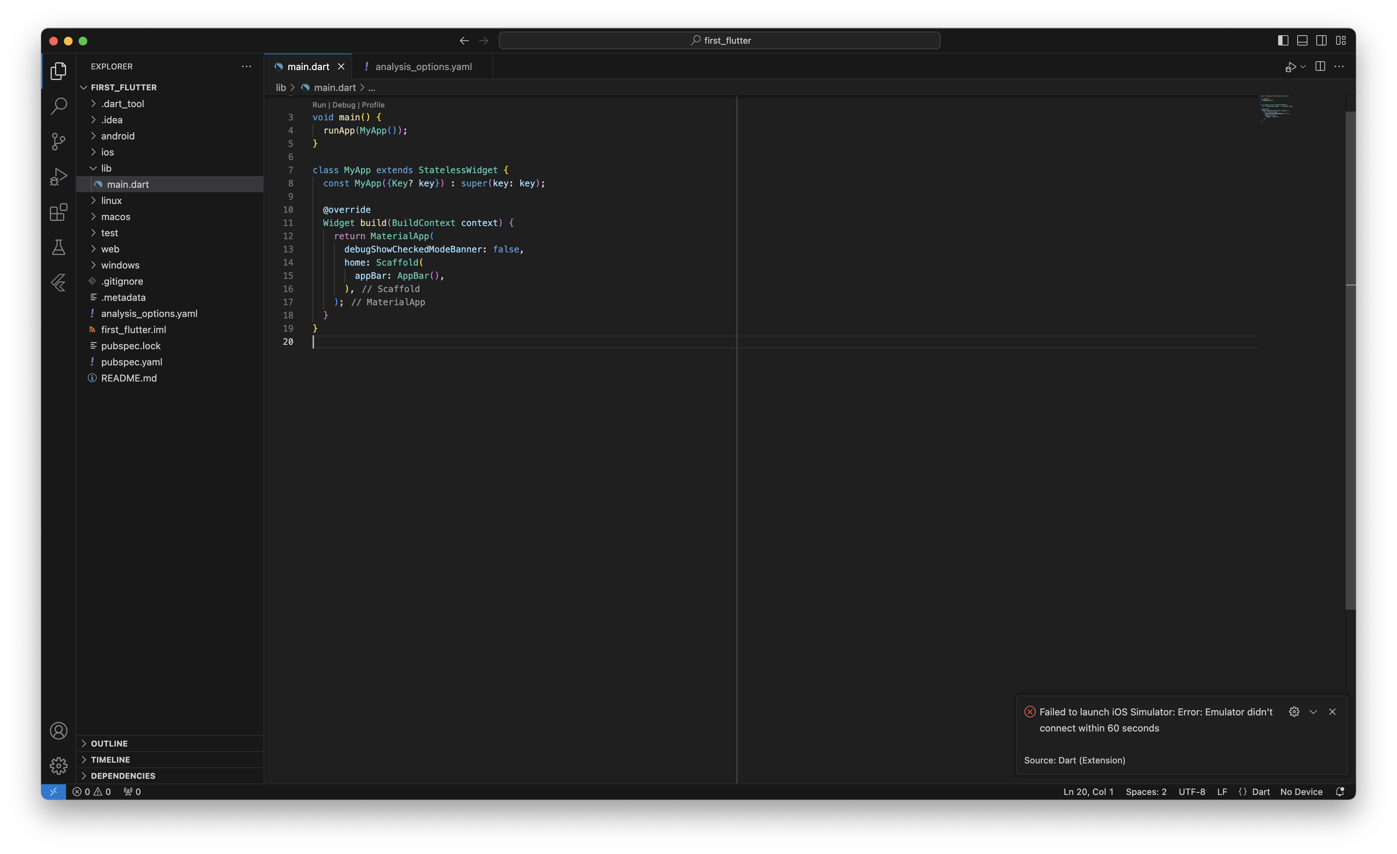This screenshot has width=1397, height=854.
Task: Collapse the notification with the chevron
Action: 1313,712
